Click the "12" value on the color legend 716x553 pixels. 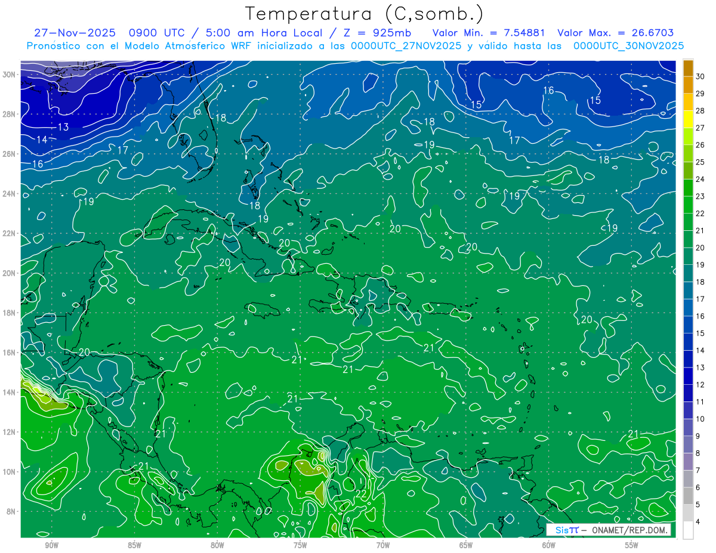(x=700, y=385)
